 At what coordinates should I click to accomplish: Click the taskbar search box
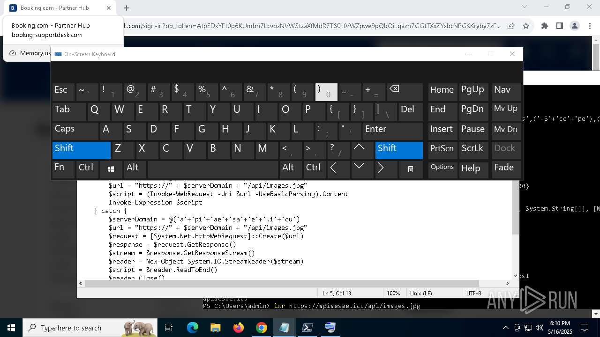click(x=91, y=328)
